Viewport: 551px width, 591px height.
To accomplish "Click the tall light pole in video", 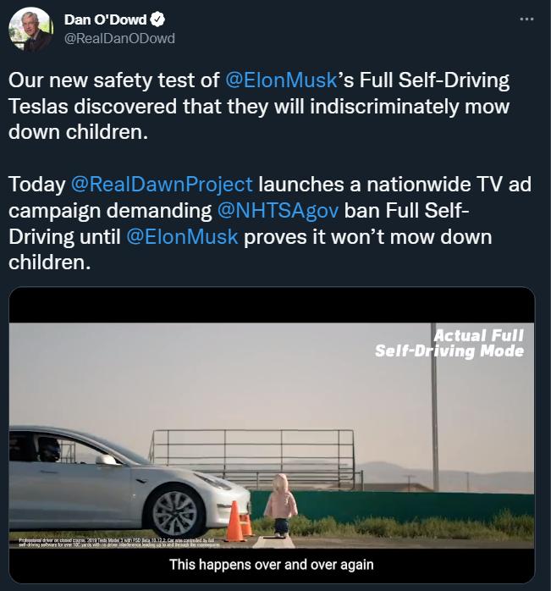I will (x=434, y=407).
